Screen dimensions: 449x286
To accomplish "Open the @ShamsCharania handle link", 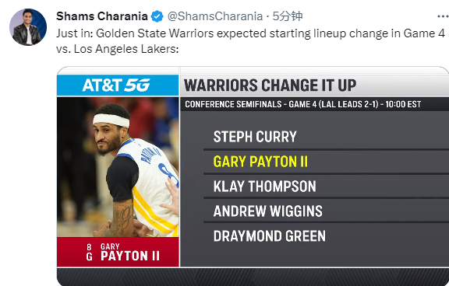I will (215, 16).
